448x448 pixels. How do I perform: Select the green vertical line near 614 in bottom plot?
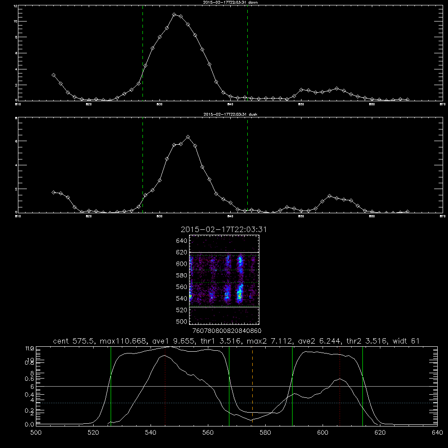click(362, 386)
